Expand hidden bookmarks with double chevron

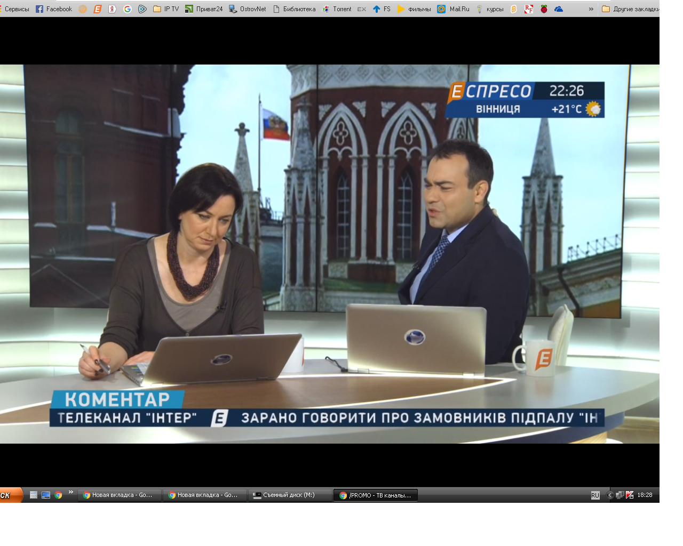591,9
